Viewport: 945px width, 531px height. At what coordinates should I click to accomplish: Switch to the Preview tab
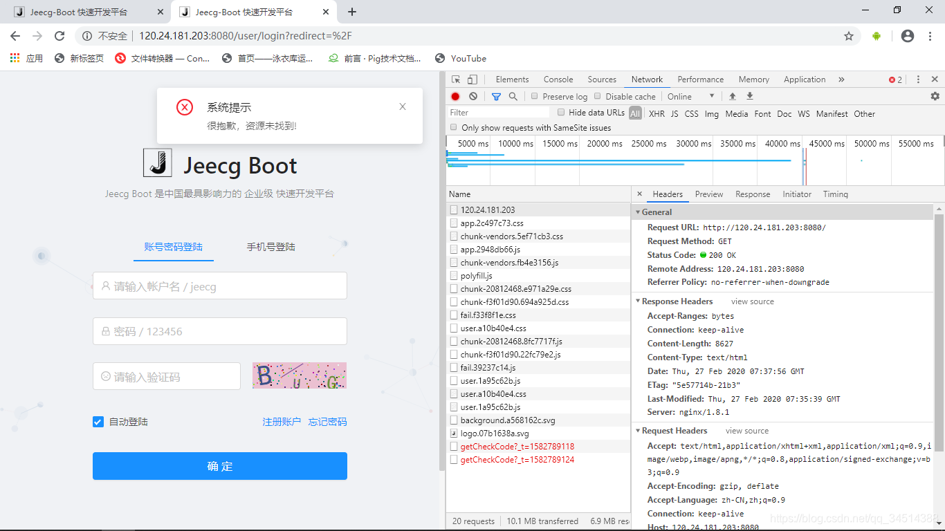(x=709, y=194)
